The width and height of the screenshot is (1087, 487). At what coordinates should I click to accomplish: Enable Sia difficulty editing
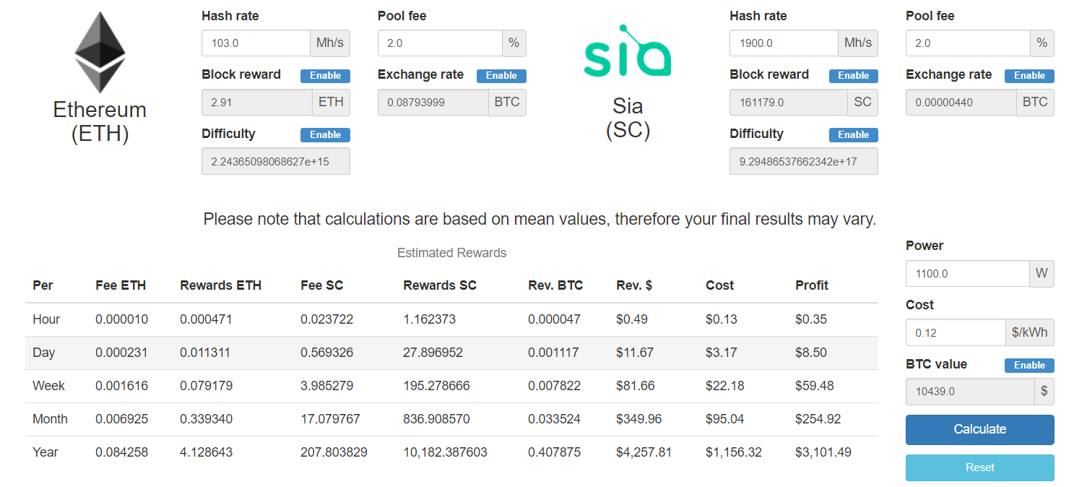pyautogui.click(x=854, y=135)
